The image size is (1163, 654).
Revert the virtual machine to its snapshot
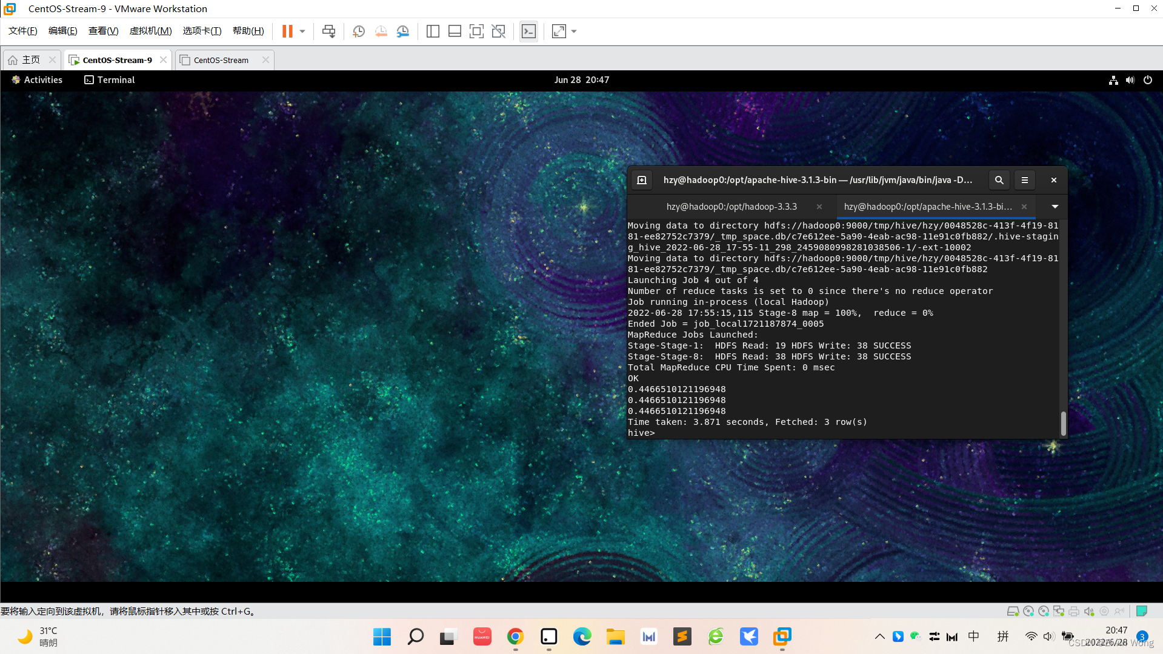point(381,31)
